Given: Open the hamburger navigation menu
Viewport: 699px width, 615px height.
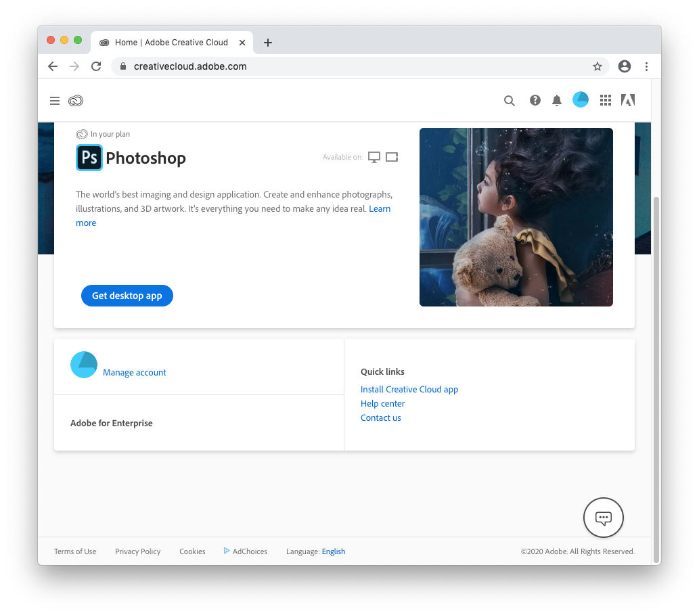Looking at the screenshot, I should (x=54, y=101).
